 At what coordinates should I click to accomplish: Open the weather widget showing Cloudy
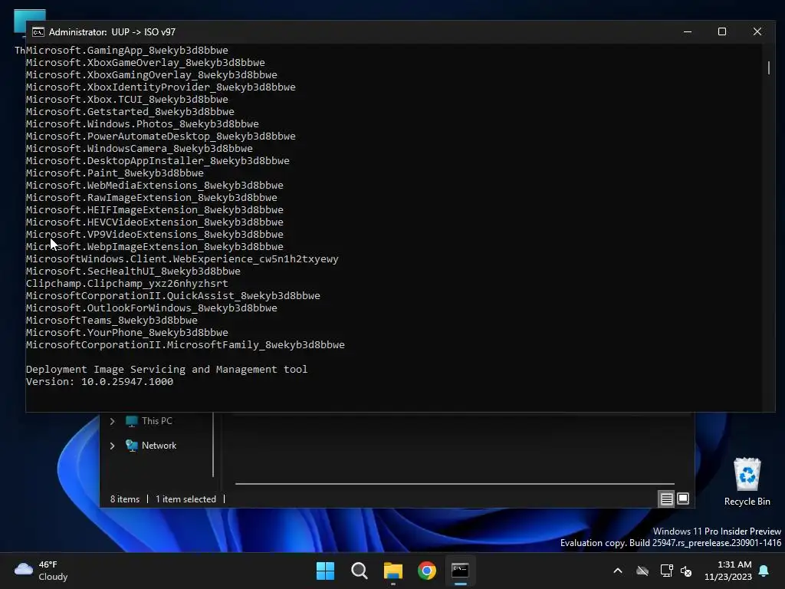[x=41, y=571]
